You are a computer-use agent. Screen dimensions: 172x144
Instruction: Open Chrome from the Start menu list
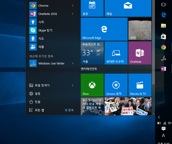(x=51, y=6)
